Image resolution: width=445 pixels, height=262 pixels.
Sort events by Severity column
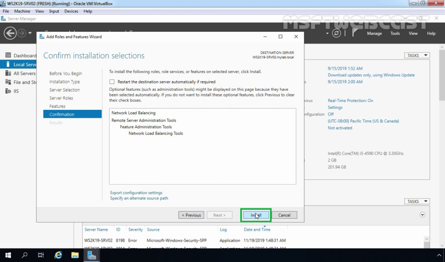click(x=136, y=229)
